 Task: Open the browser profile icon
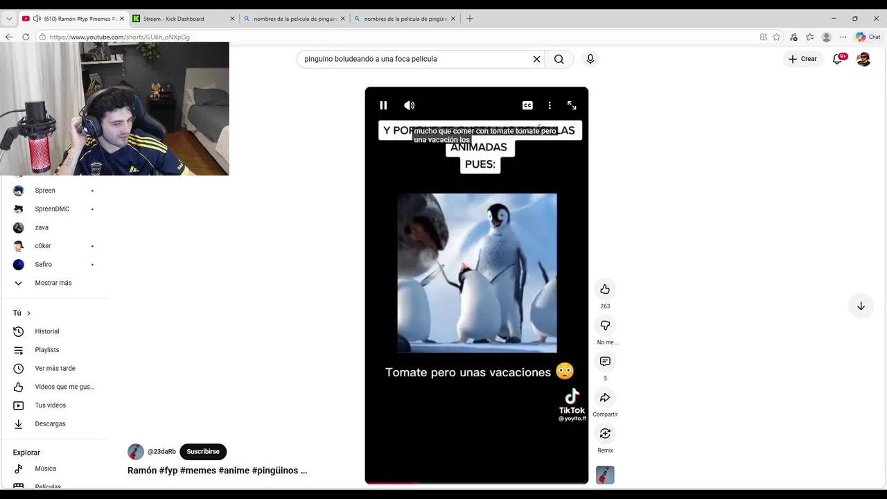[x=826, y=37]
